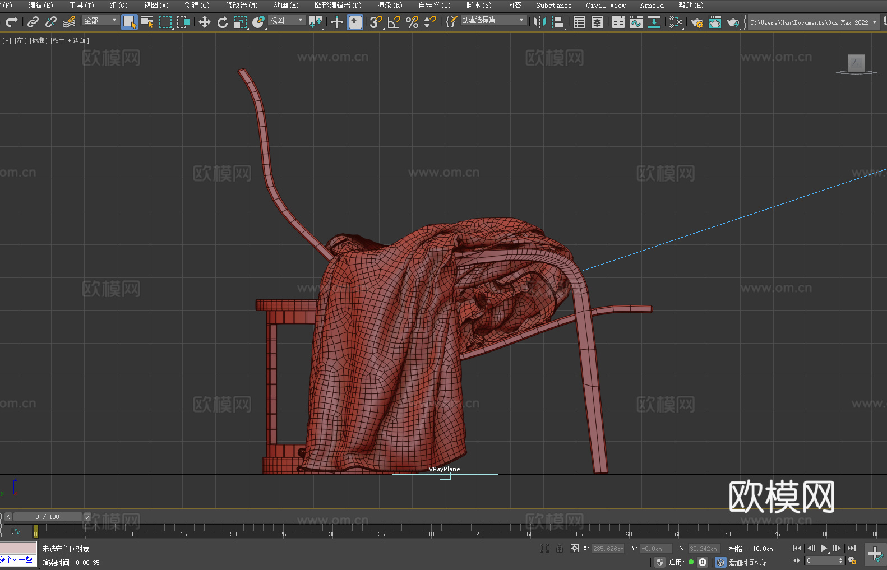The height and width of the screenshot is (570, 887).
Task: Select the Link tool (chain icon)
Action: [33, 22]
